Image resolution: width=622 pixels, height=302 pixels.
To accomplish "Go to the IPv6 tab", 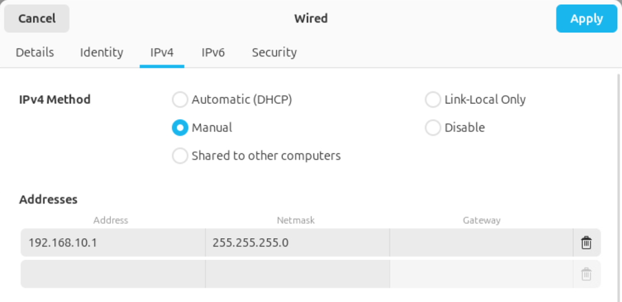I will pos(213,52).
